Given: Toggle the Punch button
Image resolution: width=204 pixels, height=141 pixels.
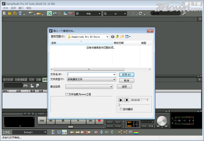Looking at the screenshot, I should (110, 126).
